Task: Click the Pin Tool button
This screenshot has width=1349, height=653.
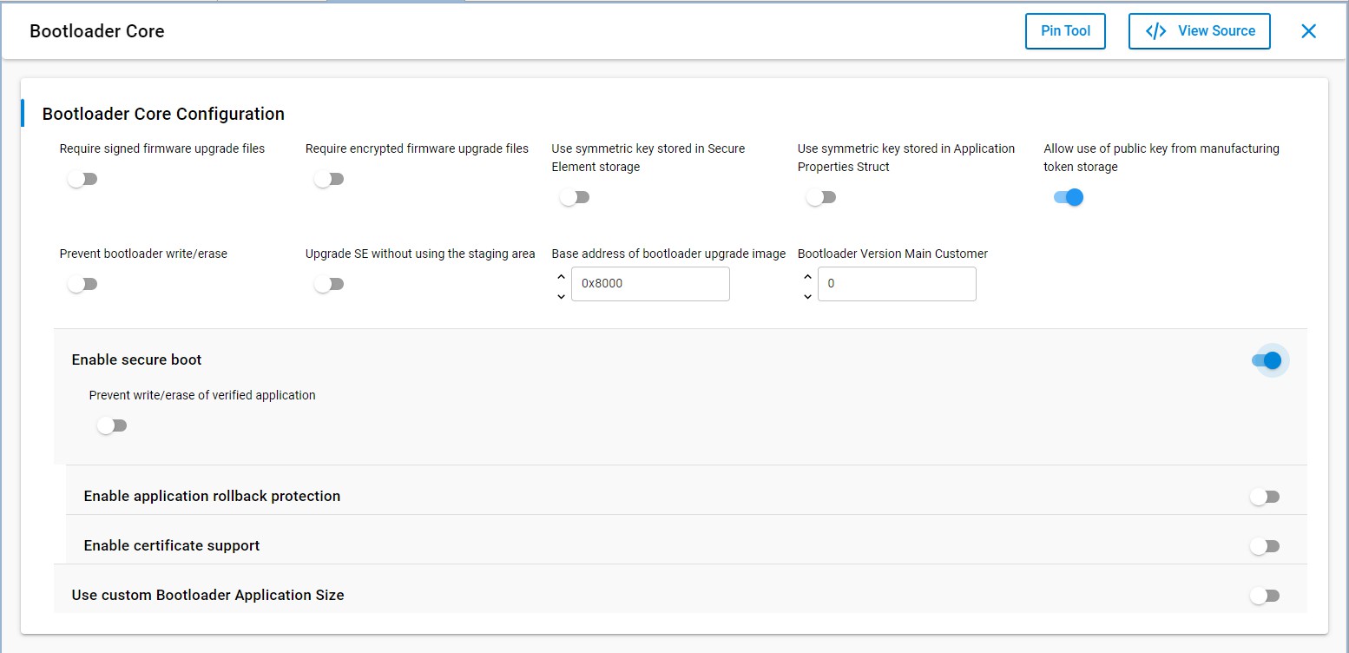Action: pyautogui.click(x=1065, y=30)
